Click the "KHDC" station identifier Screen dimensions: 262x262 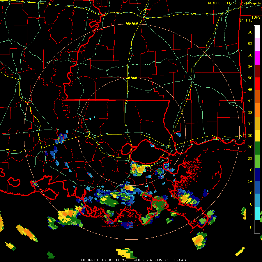(x=139, y=260)
